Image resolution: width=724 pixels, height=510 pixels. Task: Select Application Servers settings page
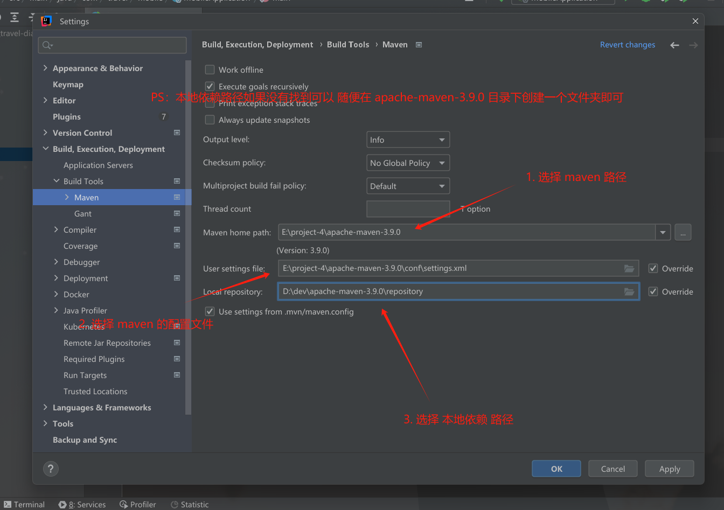tap(98, 165)
